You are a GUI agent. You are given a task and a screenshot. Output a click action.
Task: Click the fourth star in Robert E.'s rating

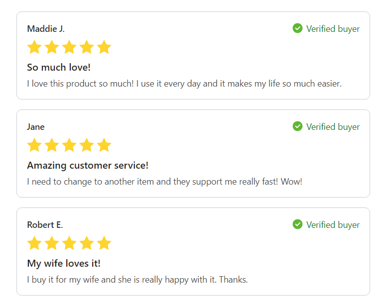point(87,243)
